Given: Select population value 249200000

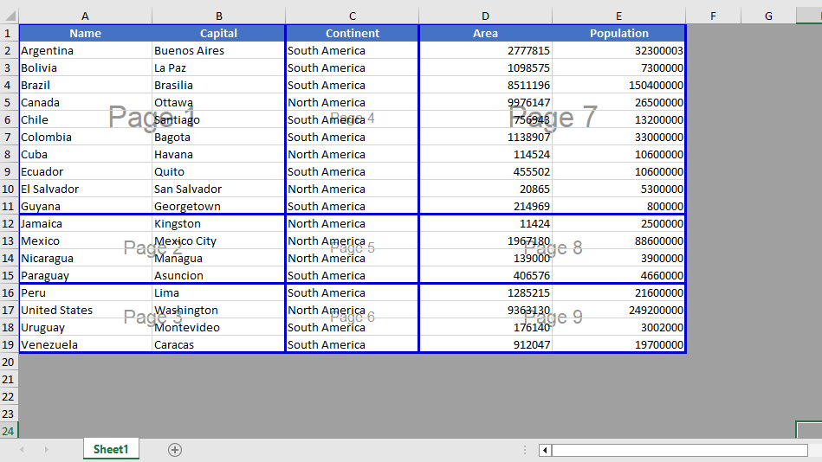Looking at the screenshot, I should click(618, 310).
